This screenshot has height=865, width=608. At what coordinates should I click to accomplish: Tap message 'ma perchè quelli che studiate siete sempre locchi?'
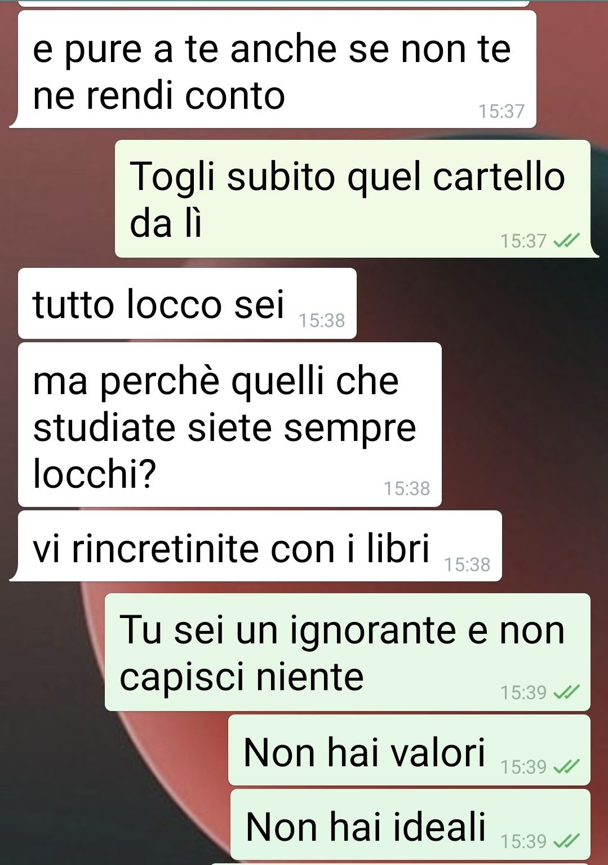pos(230,425)
